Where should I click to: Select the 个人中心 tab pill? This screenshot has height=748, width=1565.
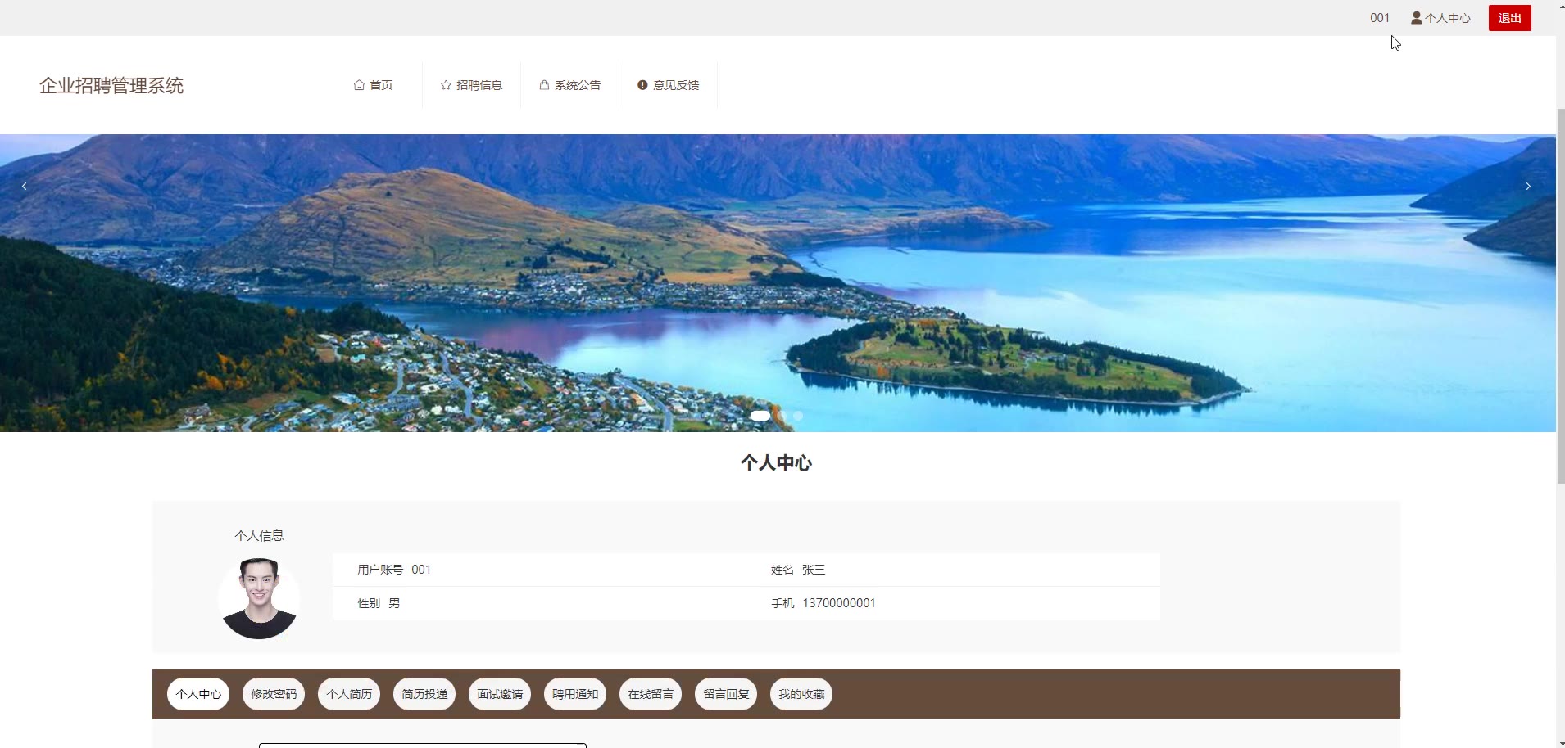(x=198, y=694)
